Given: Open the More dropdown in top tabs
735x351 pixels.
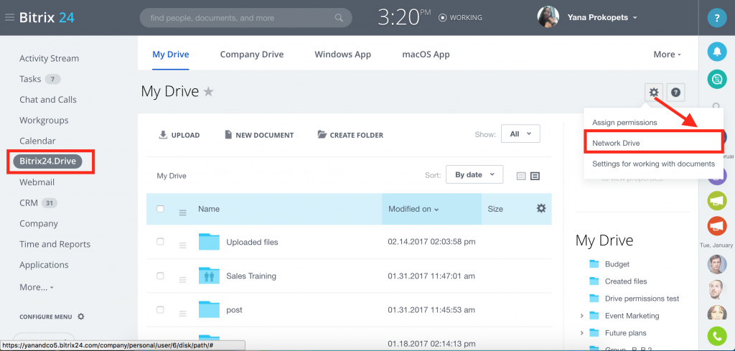Looking at the screenshot, I should (x=667, y=55).
